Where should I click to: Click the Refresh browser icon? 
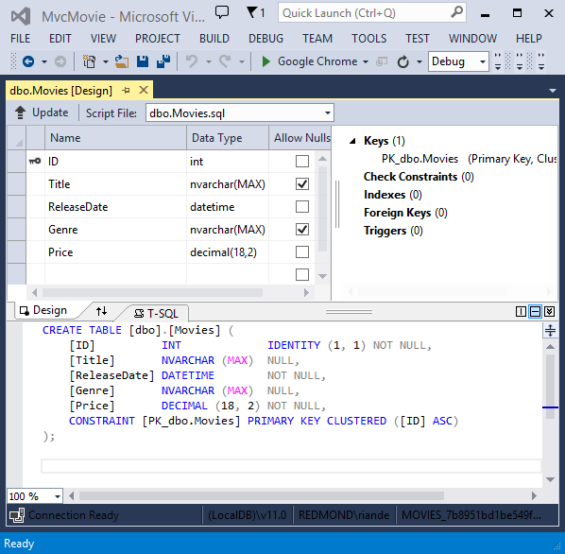(x=402, y=61)
